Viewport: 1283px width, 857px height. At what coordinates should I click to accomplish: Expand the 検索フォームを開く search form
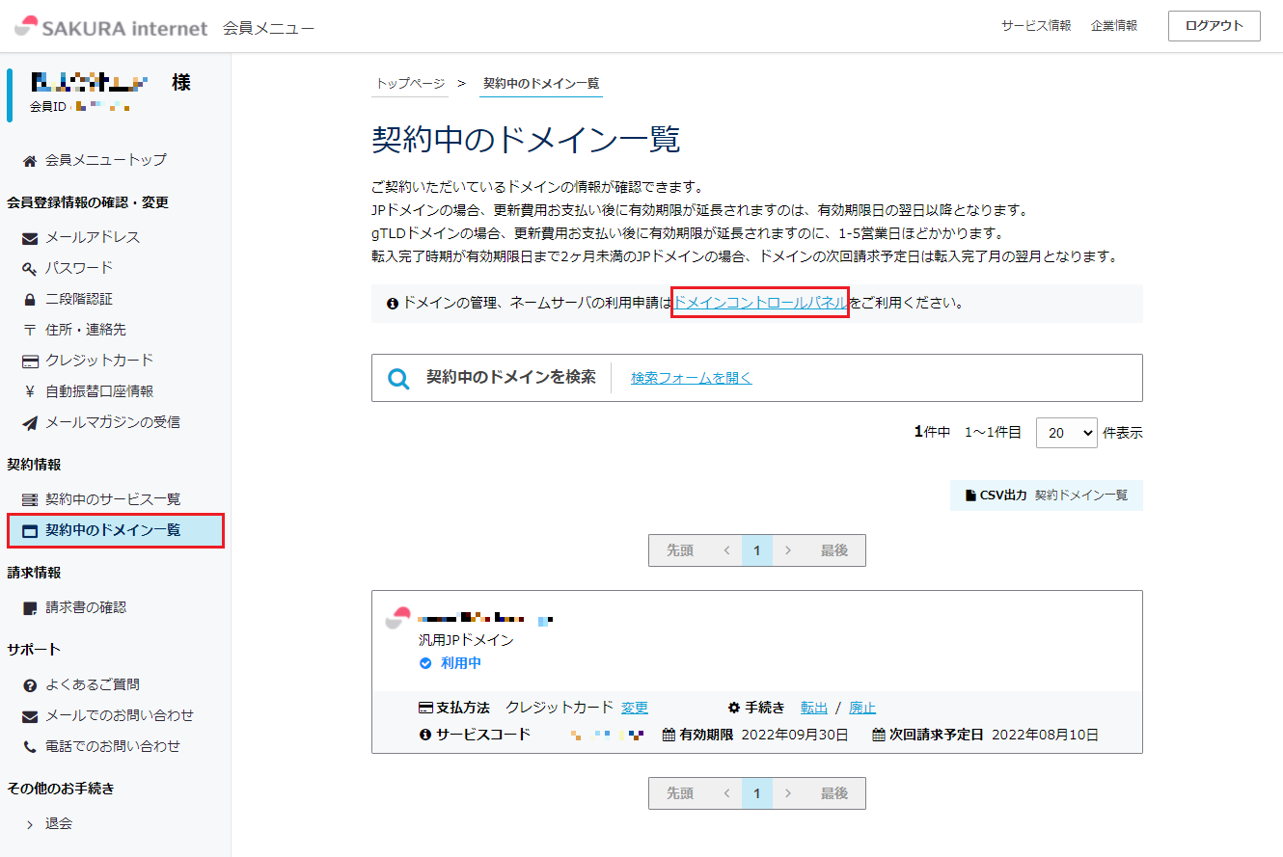click(x=691, y=378)
